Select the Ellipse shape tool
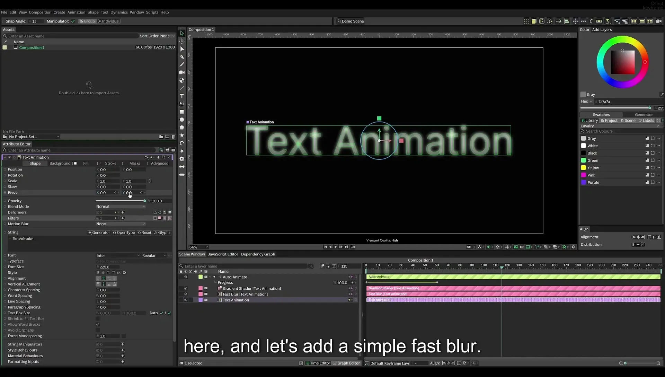The image size is (665, 377). [x=182, y=120]
